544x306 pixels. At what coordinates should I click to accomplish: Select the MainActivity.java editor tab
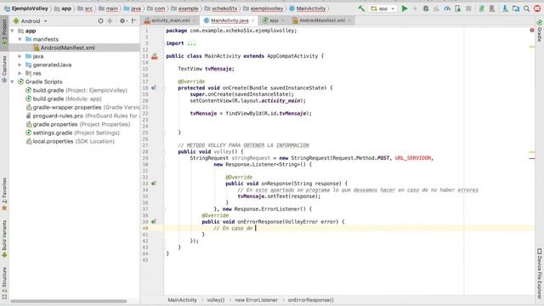click(x=229, y=20)
